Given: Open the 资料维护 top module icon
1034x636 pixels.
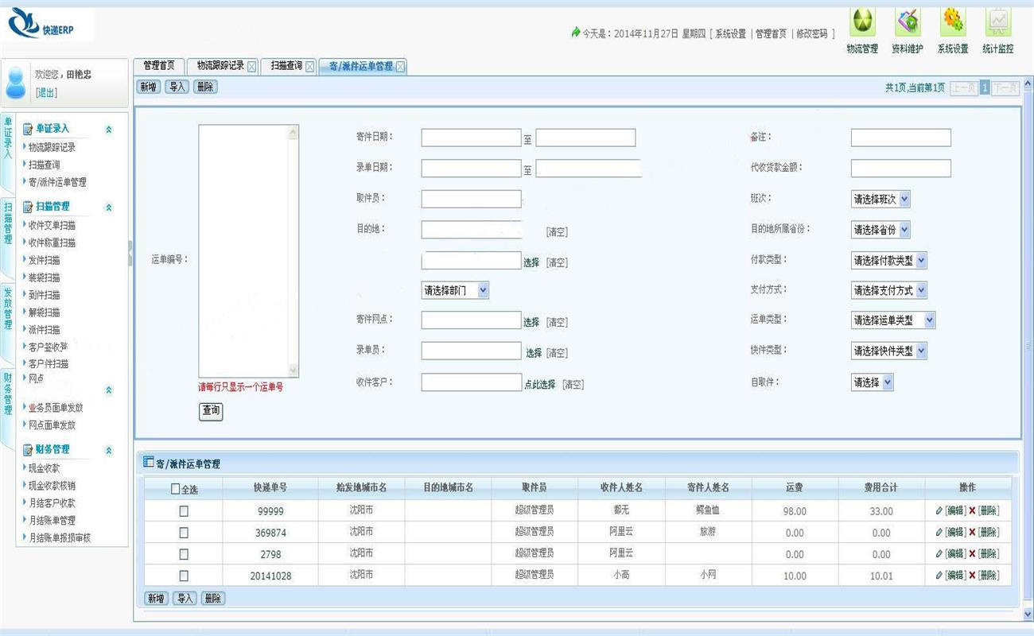Looking at the screenshot, I should [x=908, y=22].
